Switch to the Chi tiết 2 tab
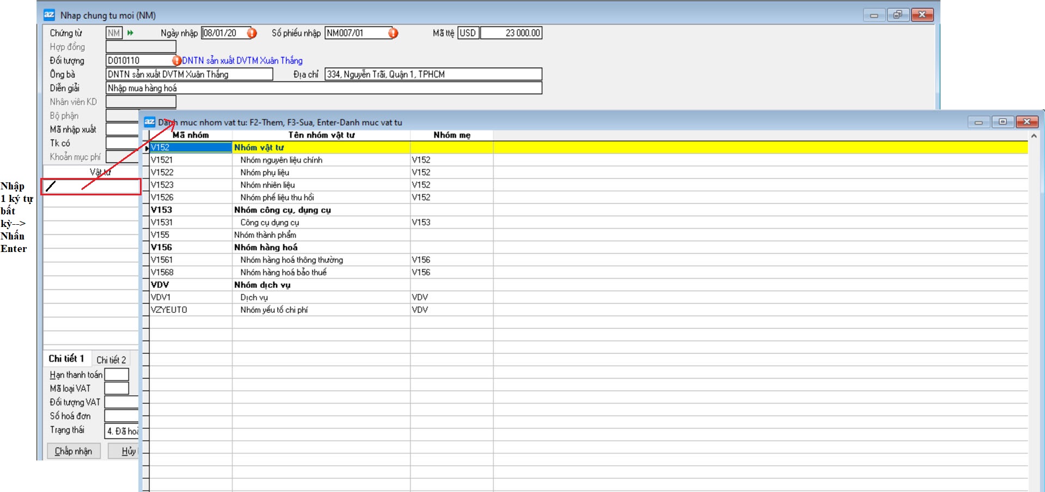This screenshot has height=492, width=1045. click(x=111, y=360)
